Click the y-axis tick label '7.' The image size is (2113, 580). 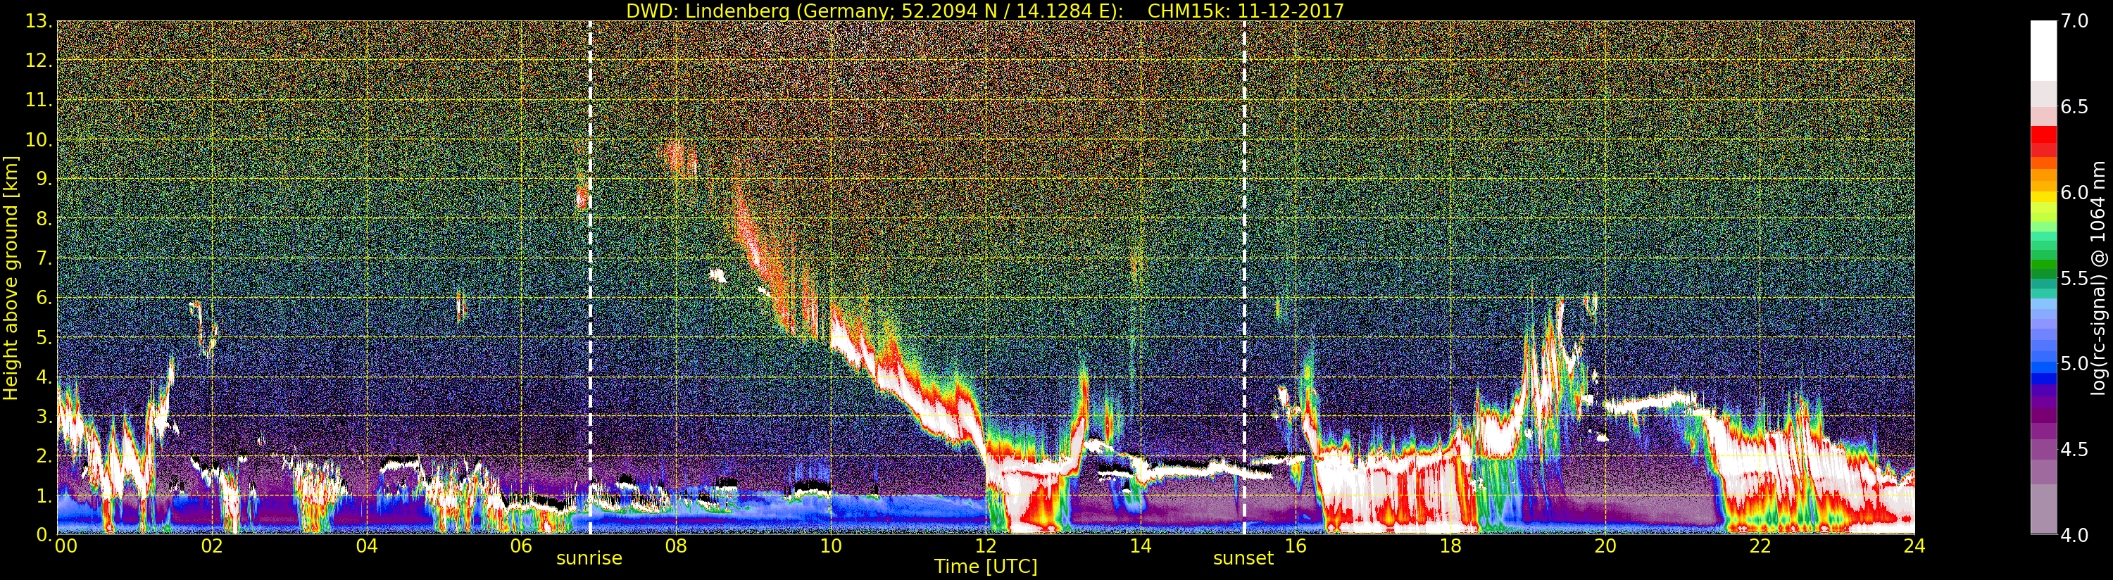[44, 258]
